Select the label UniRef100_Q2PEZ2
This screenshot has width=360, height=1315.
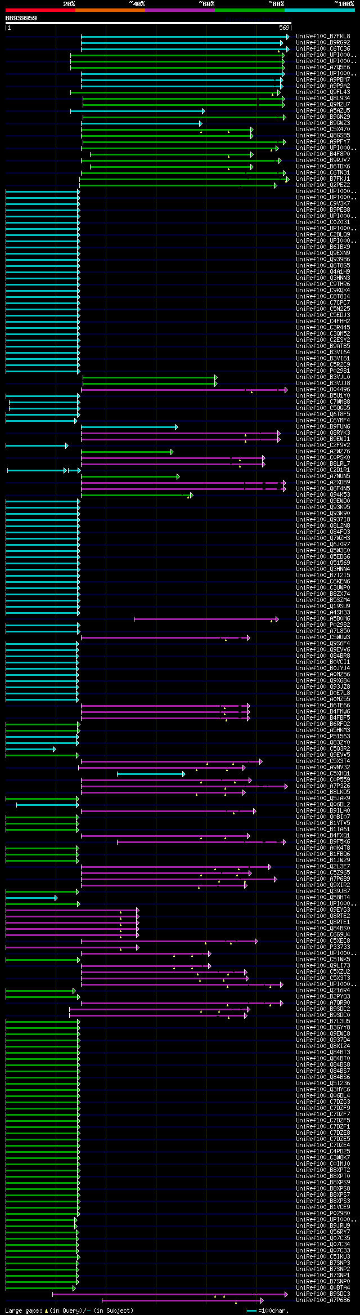click(x=323, y=185)
